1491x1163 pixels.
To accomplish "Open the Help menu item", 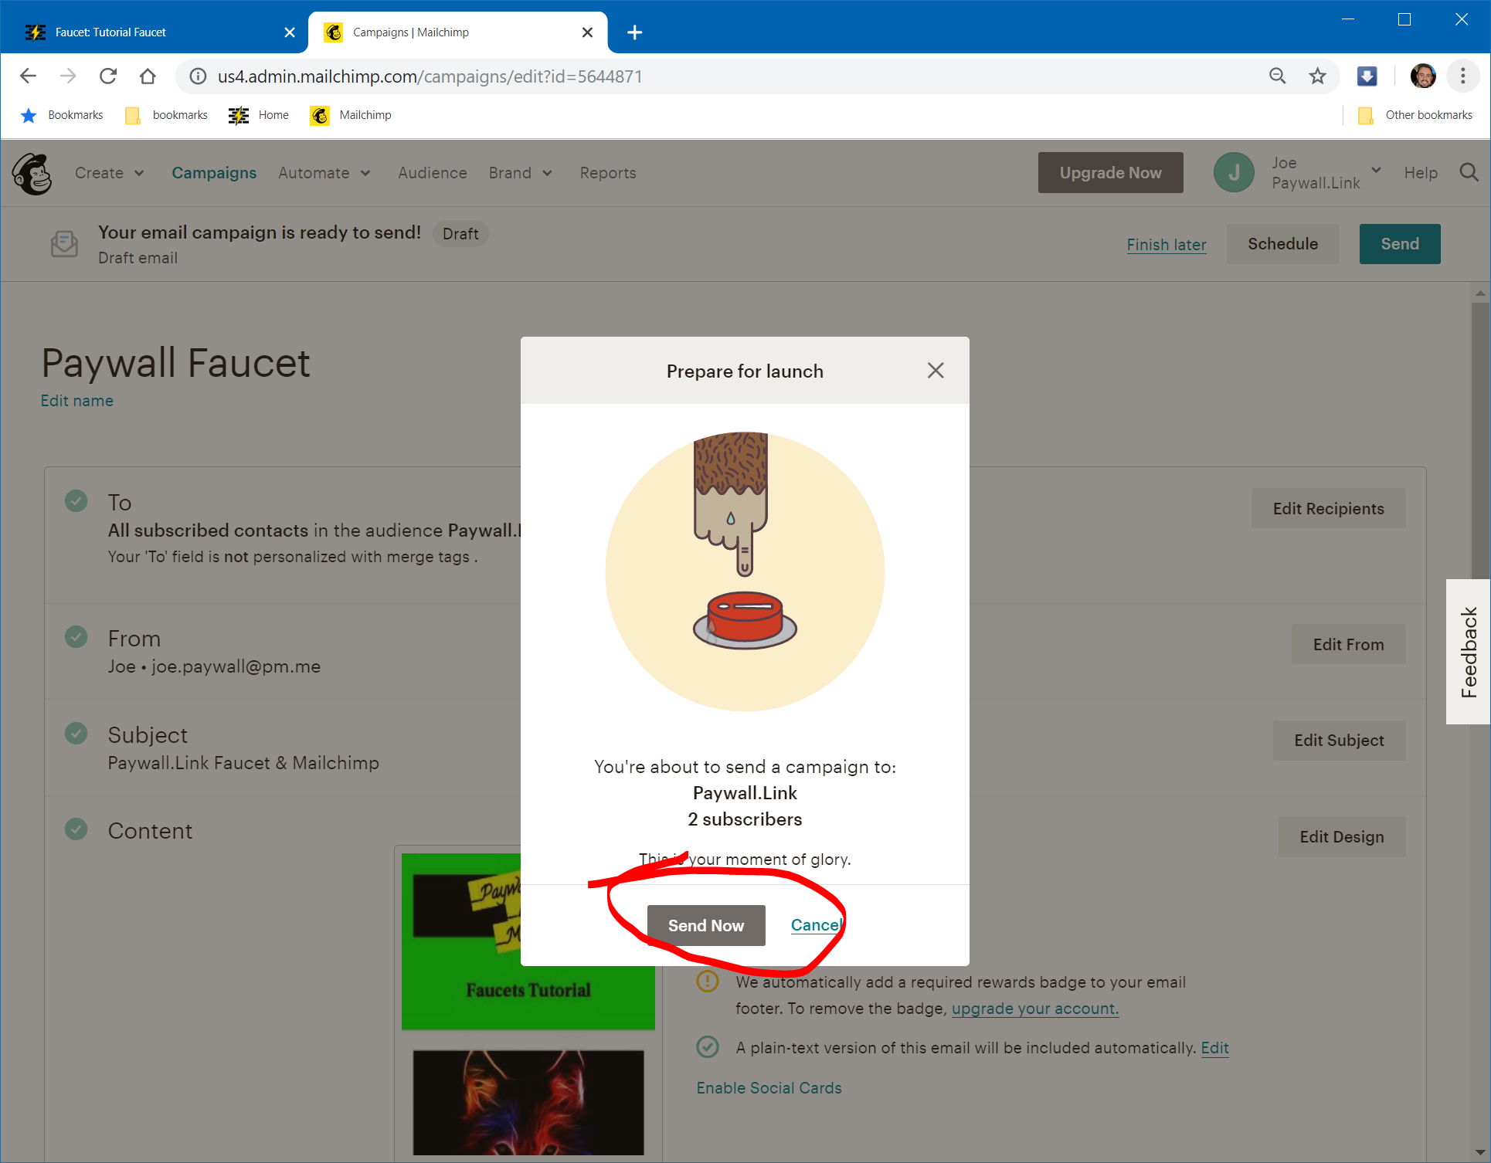I will point(1421,173).
